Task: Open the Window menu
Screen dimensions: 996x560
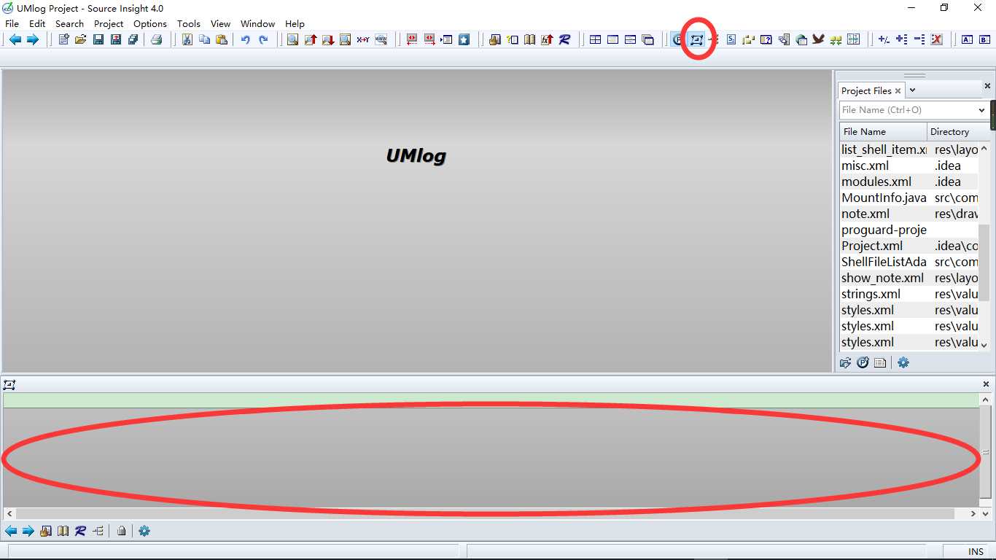Action: (x=257, y=23)
